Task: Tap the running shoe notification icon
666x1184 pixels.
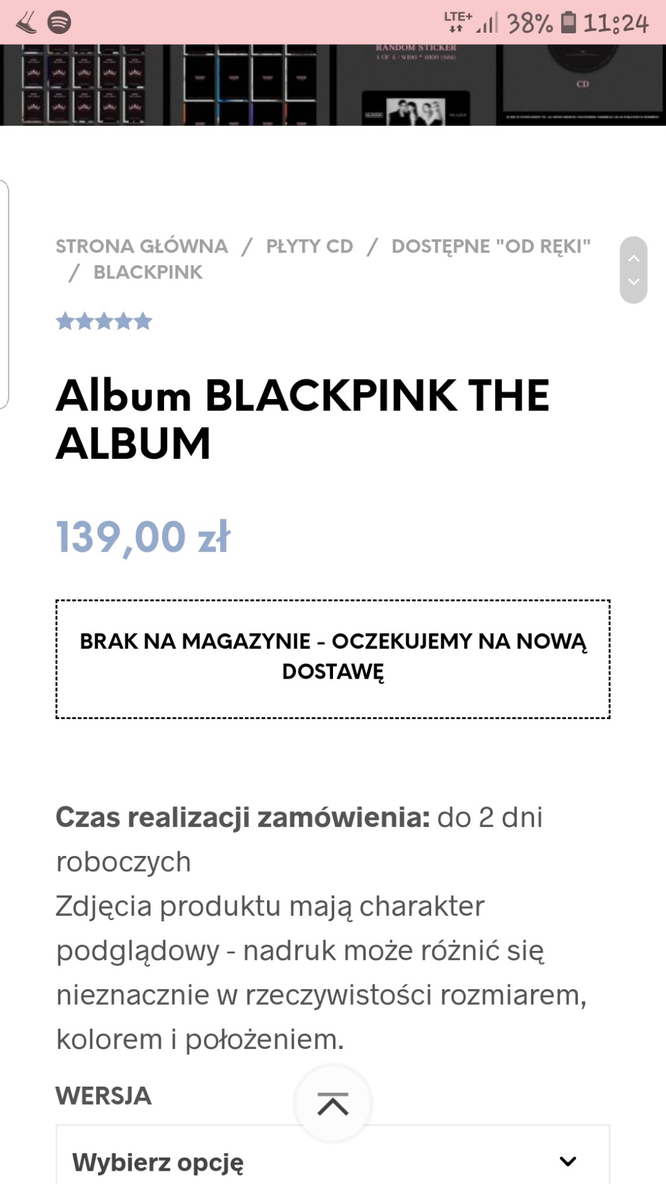Action: coord(26,23)
